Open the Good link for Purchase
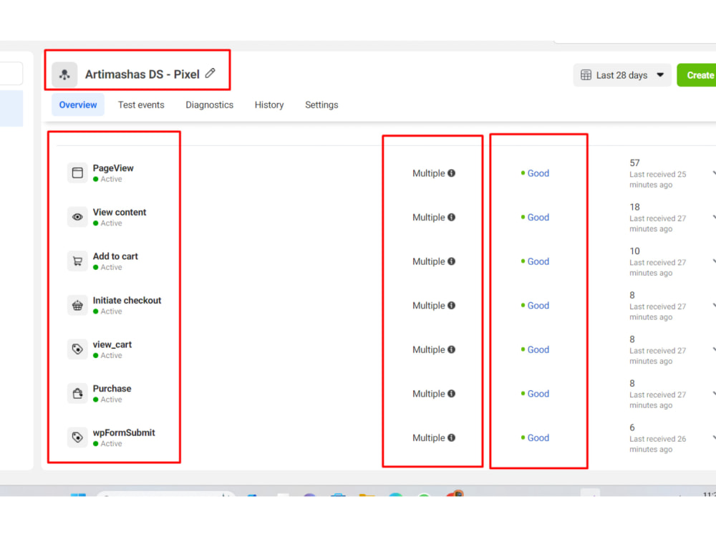This screenshot has width=716, height=537. (x=538, y=394)
